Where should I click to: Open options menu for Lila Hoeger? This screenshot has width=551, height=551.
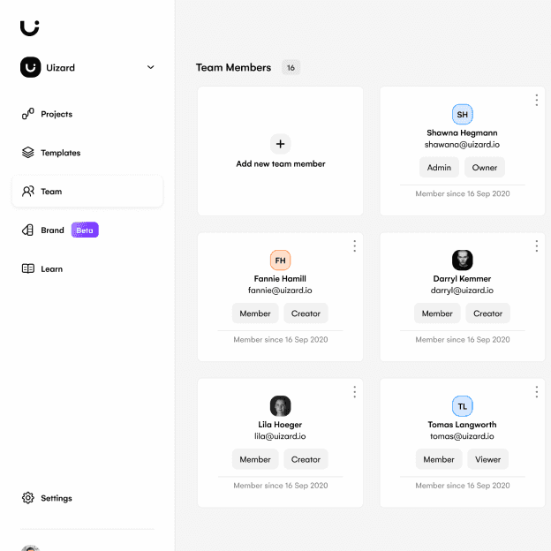(355, 392)
